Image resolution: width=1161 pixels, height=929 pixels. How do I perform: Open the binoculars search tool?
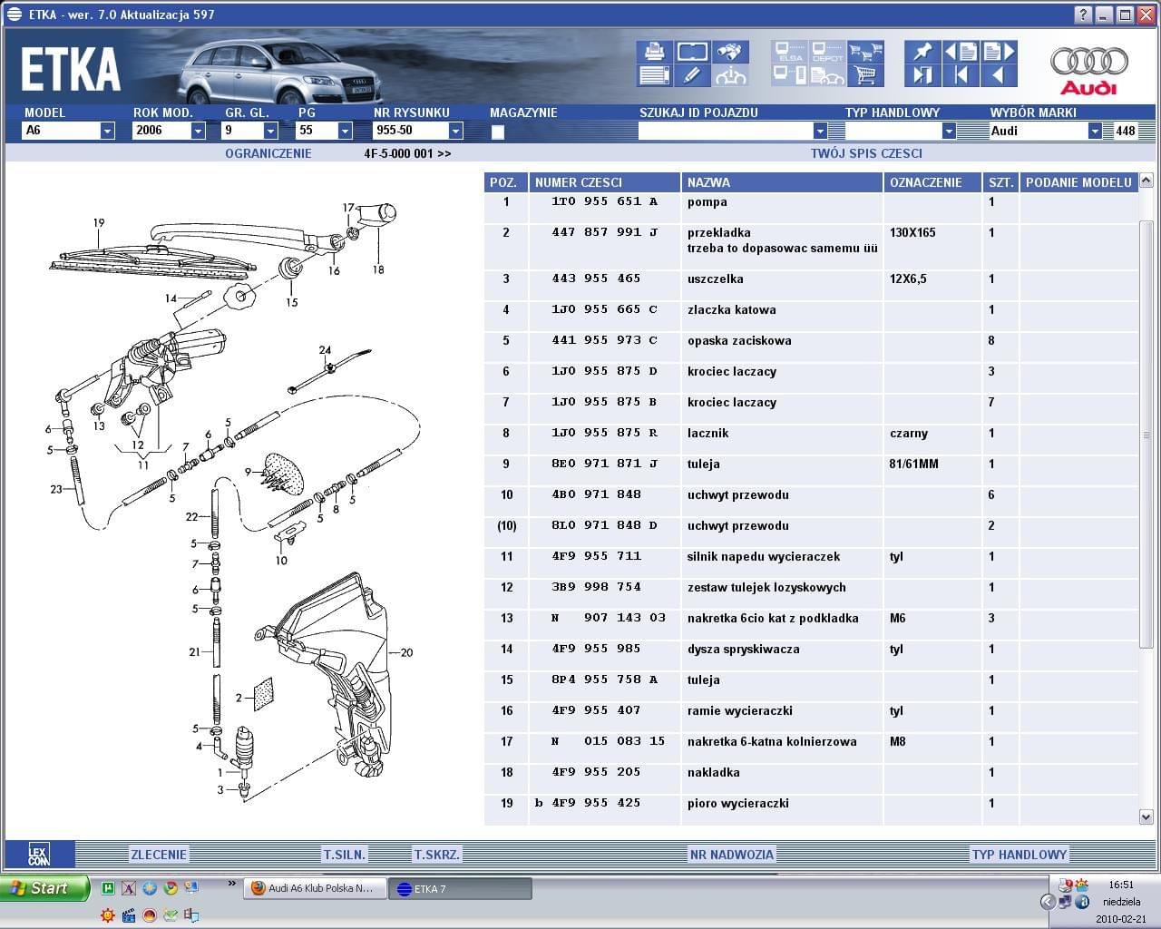730,52
